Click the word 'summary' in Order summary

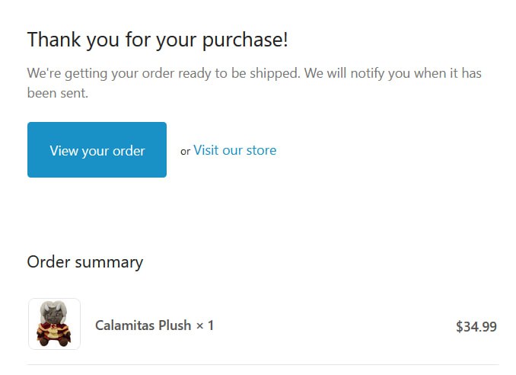109,263
